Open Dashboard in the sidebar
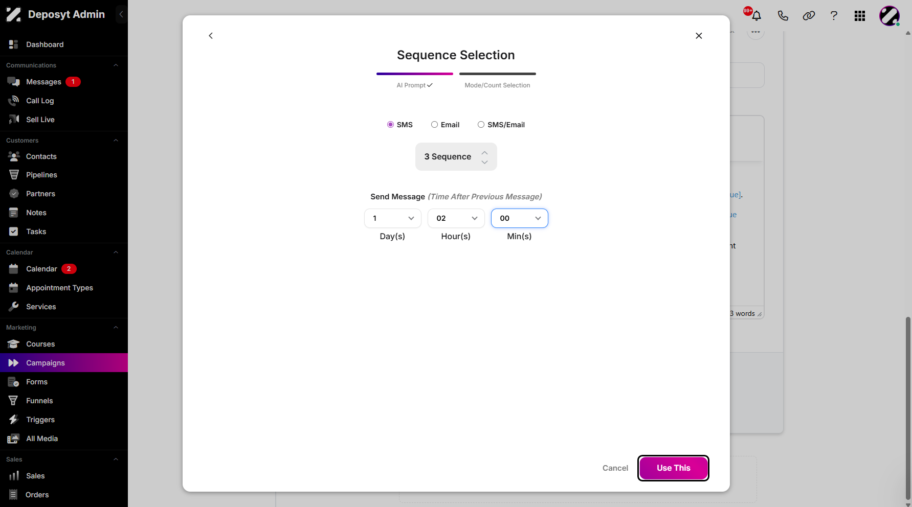Image resolution: width=912 pixels, height=507 pixels. pos(64,44)
